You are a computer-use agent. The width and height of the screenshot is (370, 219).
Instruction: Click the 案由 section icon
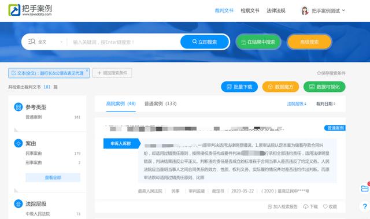tap(18, 143)
